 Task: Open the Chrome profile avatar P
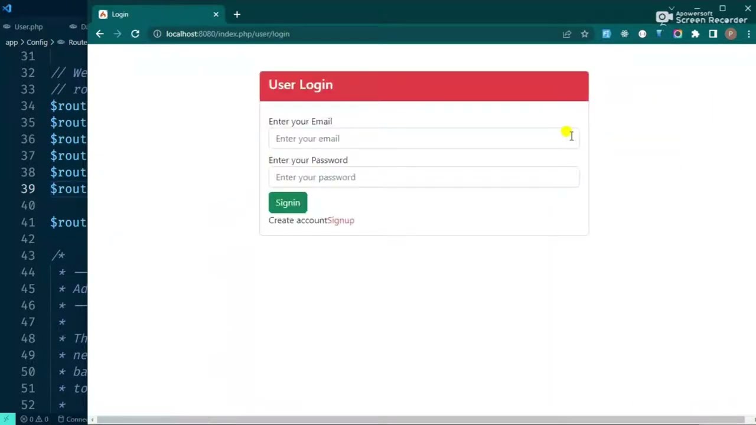tap(731, 34)
